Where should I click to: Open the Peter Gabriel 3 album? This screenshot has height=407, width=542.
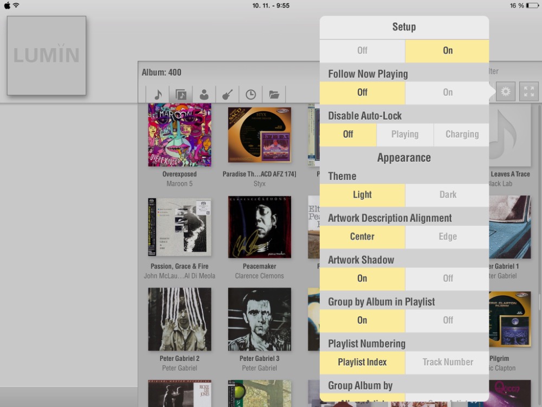point(259,319)
